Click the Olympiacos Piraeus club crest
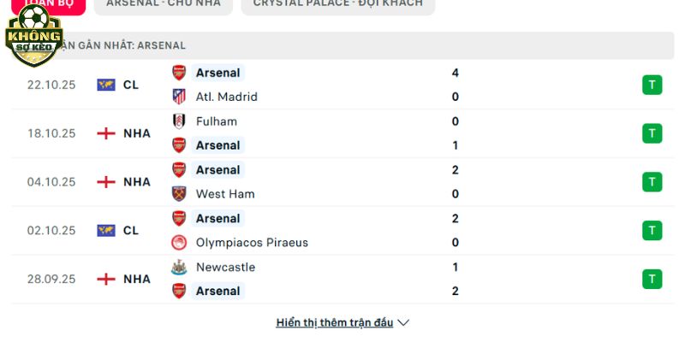The width and height of the screenshot is (685, 342). 179,243
